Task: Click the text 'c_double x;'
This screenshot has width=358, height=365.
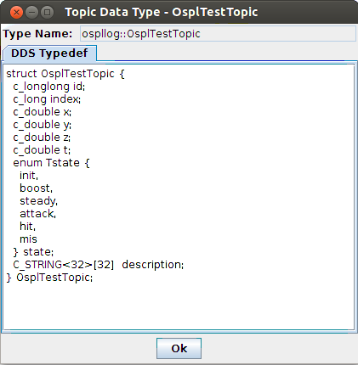Action: point(43,112)
